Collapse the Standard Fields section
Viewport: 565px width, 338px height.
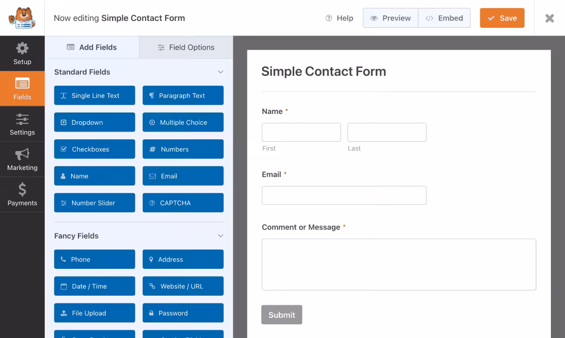tap(220, 72)
